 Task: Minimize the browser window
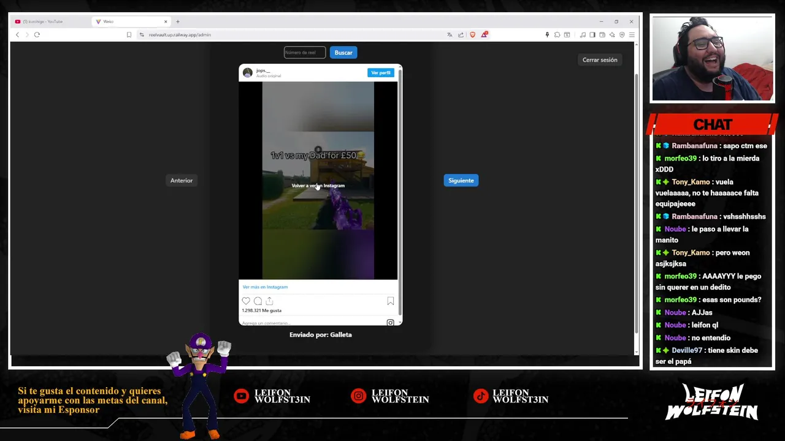coord(601,21)
